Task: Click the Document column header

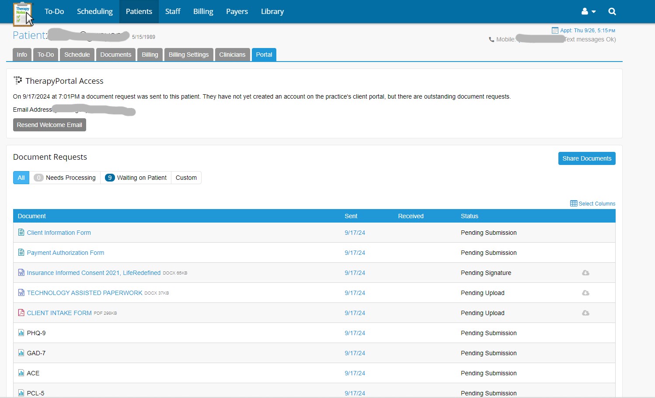Action: [x=32, y=216]
